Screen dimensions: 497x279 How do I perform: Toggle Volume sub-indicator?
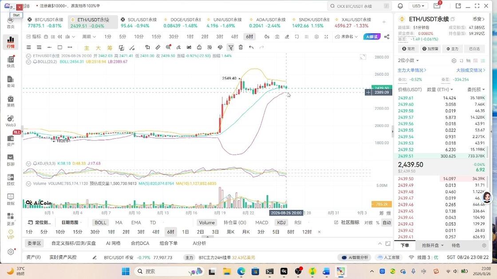[x=207, y=223]
